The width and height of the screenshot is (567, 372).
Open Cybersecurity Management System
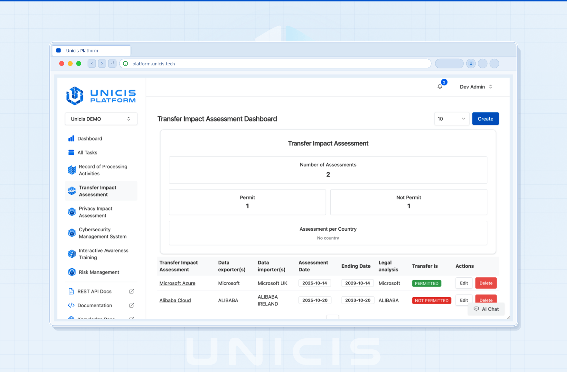tap(101, 233)
